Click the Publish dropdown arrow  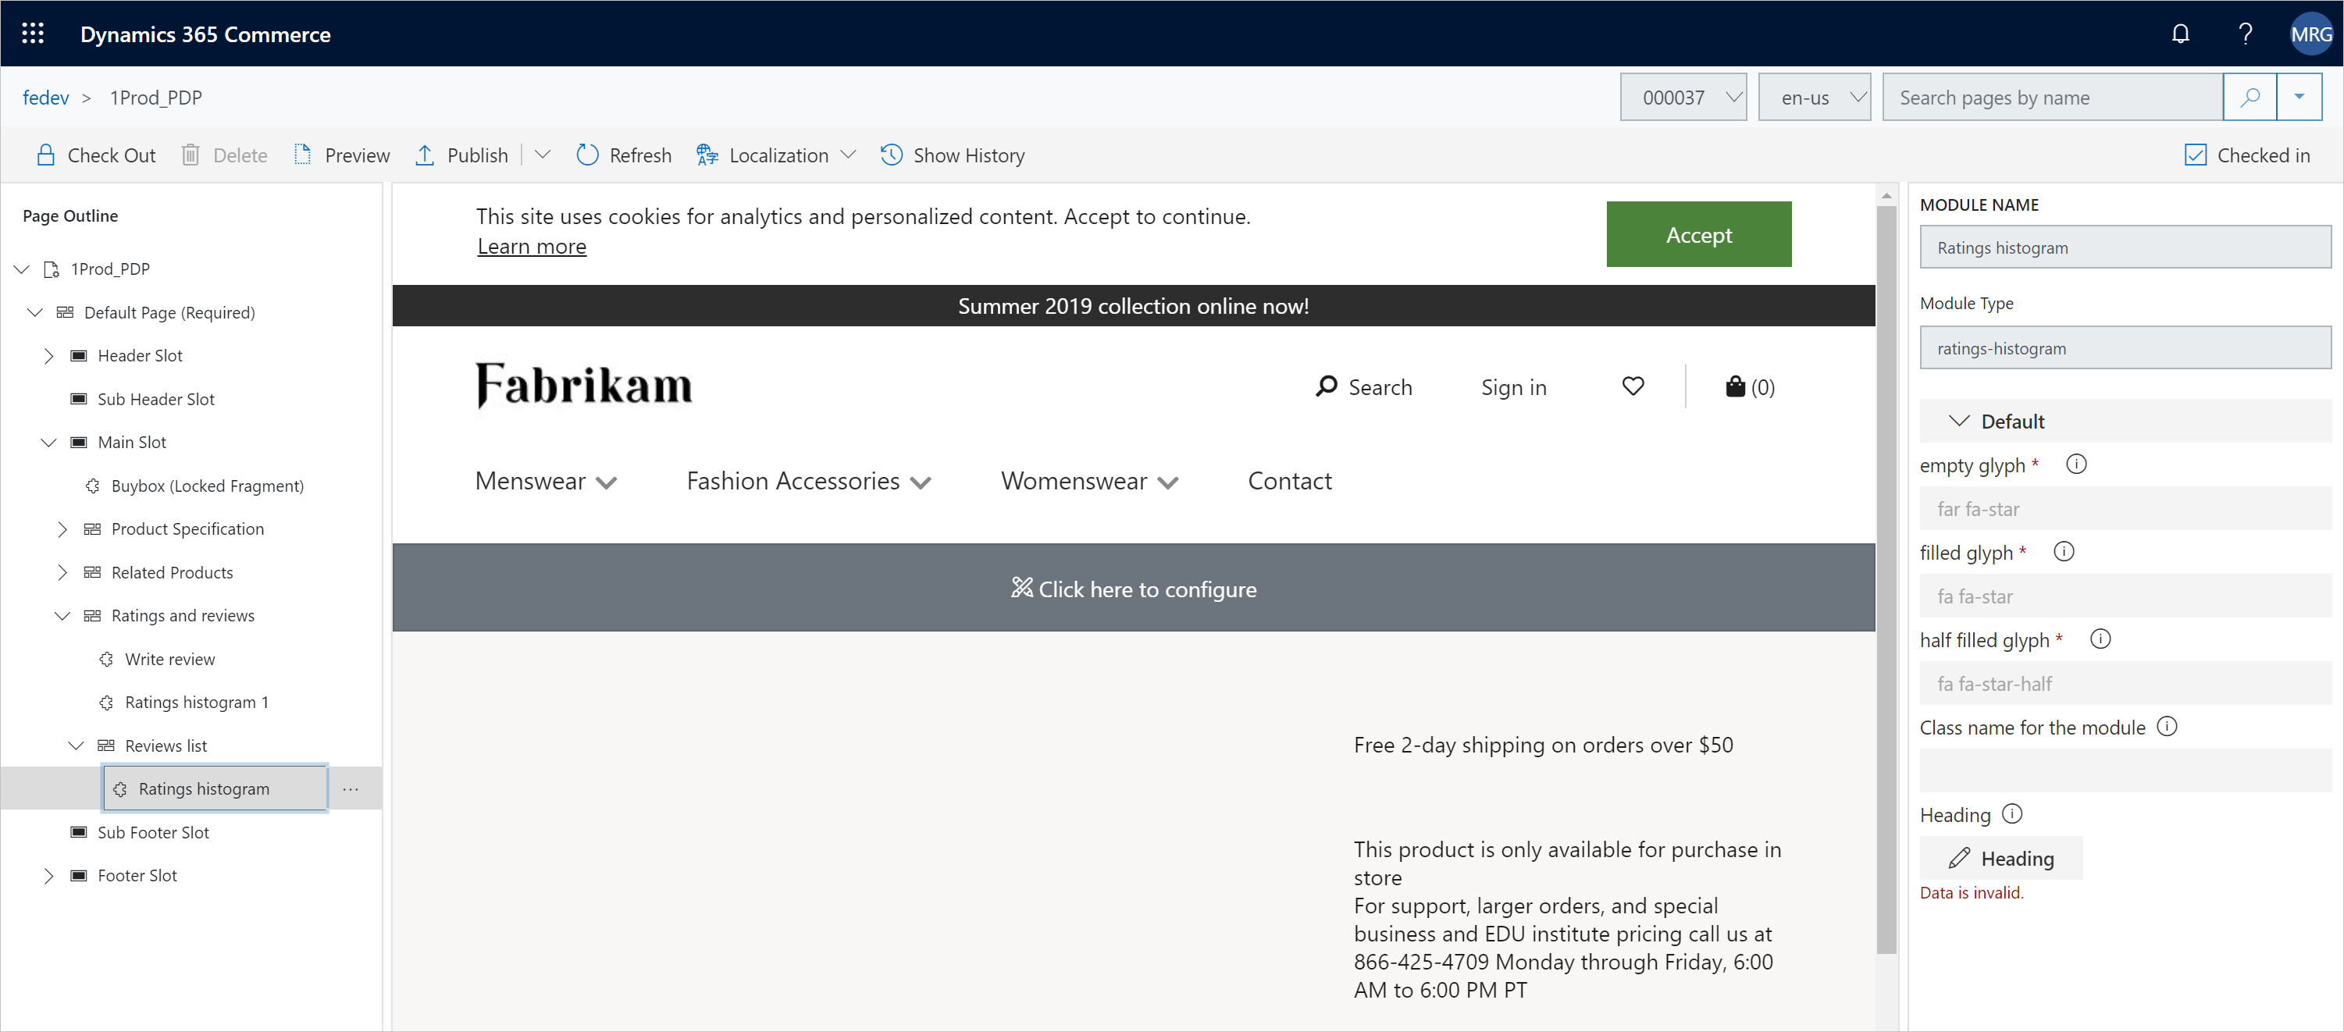(x=540, y=155)
